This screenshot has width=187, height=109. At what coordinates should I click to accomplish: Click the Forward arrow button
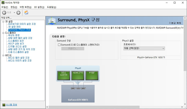coord(18,13)
